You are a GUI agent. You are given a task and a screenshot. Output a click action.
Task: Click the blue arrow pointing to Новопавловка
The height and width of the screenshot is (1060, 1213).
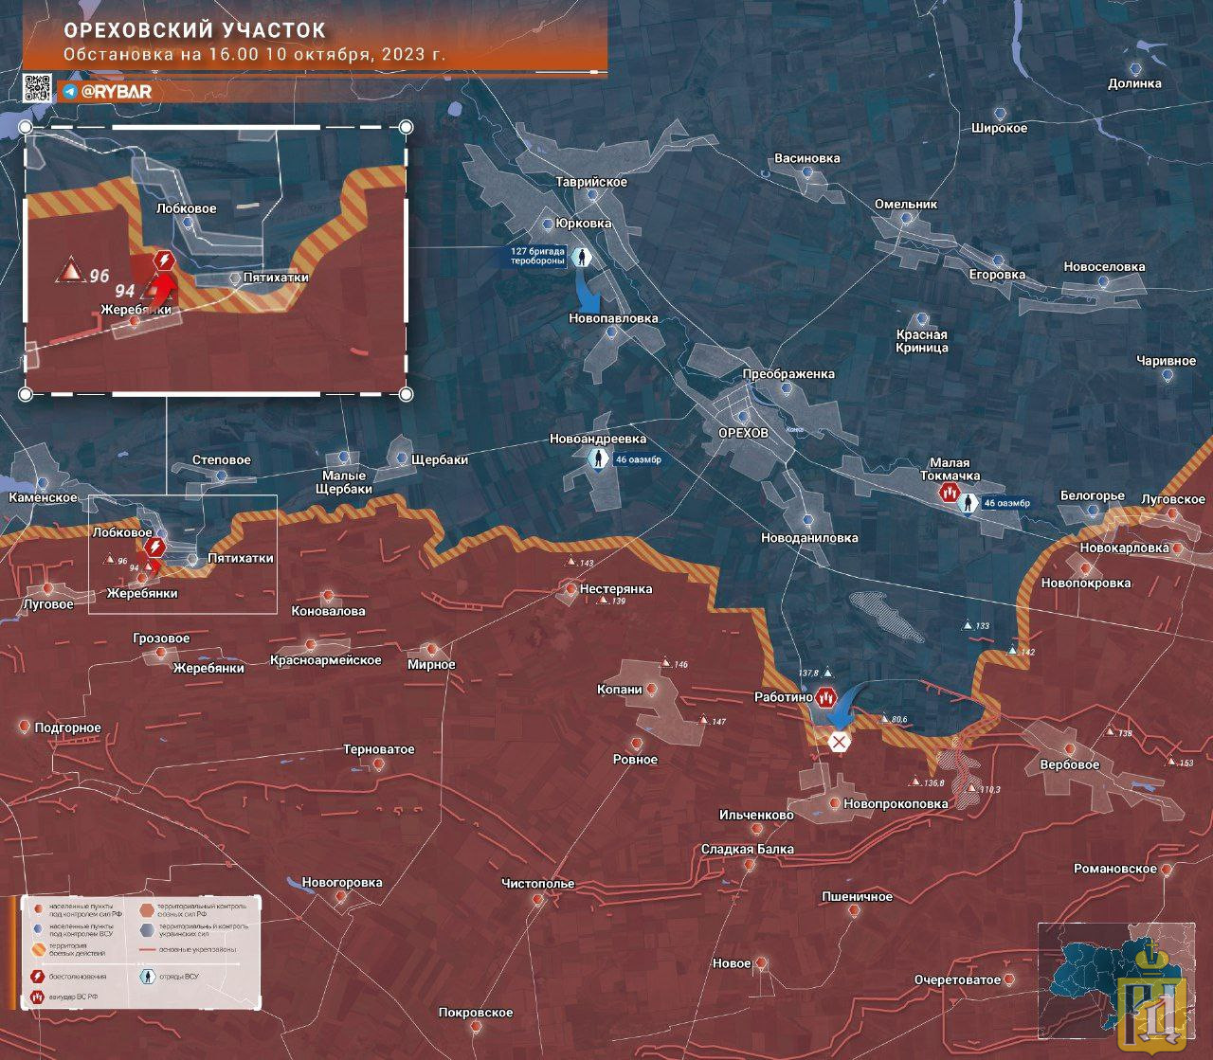coord(587,292)
